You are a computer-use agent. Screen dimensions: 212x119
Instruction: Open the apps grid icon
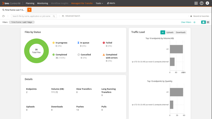point(196,3)
